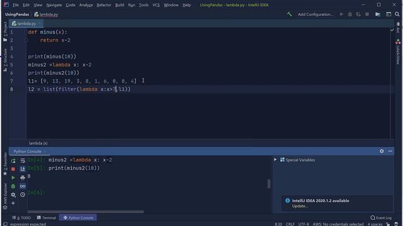Image resolution: width=403 pixels, height=226 pixels.
Task: Open the Navigate menu
Action: (x=54, y=5)
